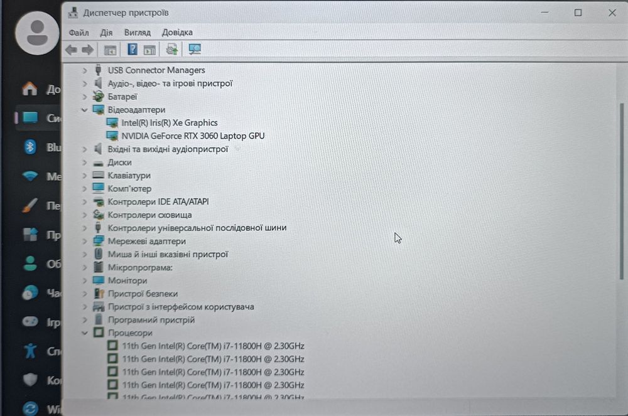Expand the Контролери IDE ATA/ATAPI node
The height and width of the screenshot is (416, 628).
85,201
